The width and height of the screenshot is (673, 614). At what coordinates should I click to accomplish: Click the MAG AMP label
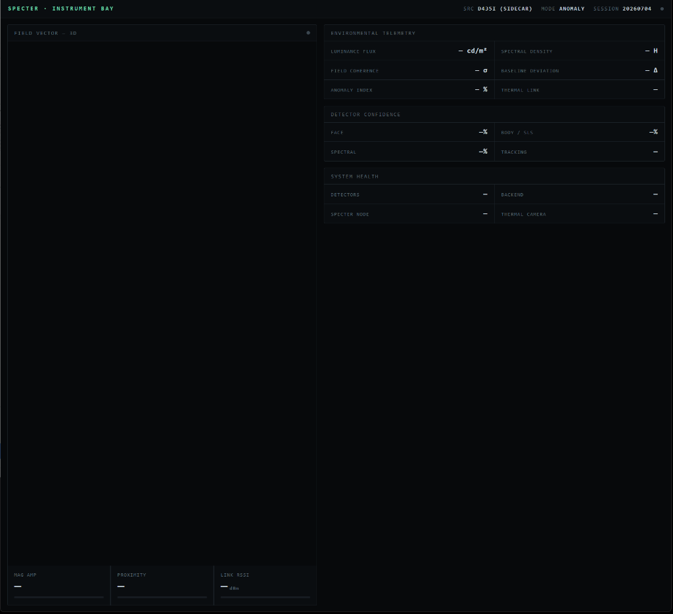coord(26,575)
